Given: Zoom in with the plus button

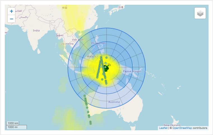Looking at the screenshot, I should [x=11, y=11].
